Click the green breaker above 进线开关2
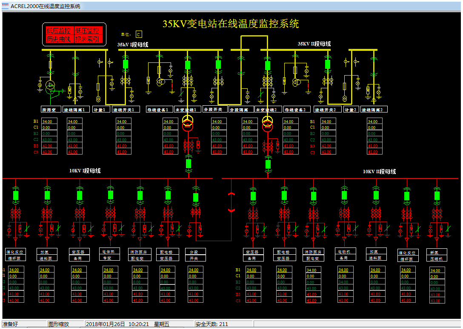This screenshot has width=463, height=329. pos(328,64)
